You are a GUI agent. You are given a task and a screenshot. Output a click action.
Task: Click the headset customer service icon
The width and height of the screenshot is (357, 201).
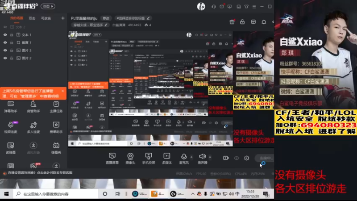(x=214, y=7)
